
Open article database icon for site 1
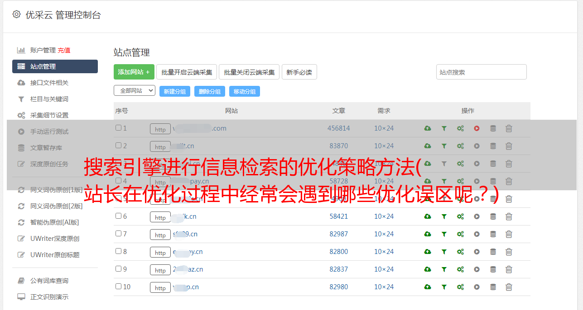click(x=493, y=128)
